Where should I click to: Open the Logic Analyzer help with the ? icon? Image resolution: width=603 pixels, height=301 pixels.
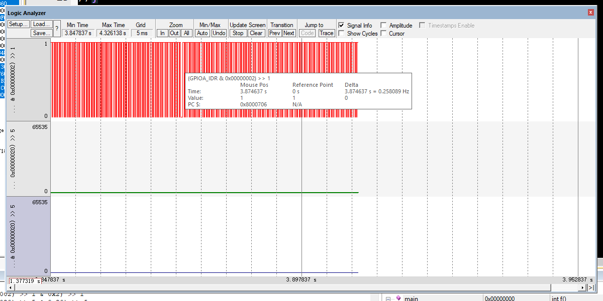pyautogui.click(x=56, y=29)
